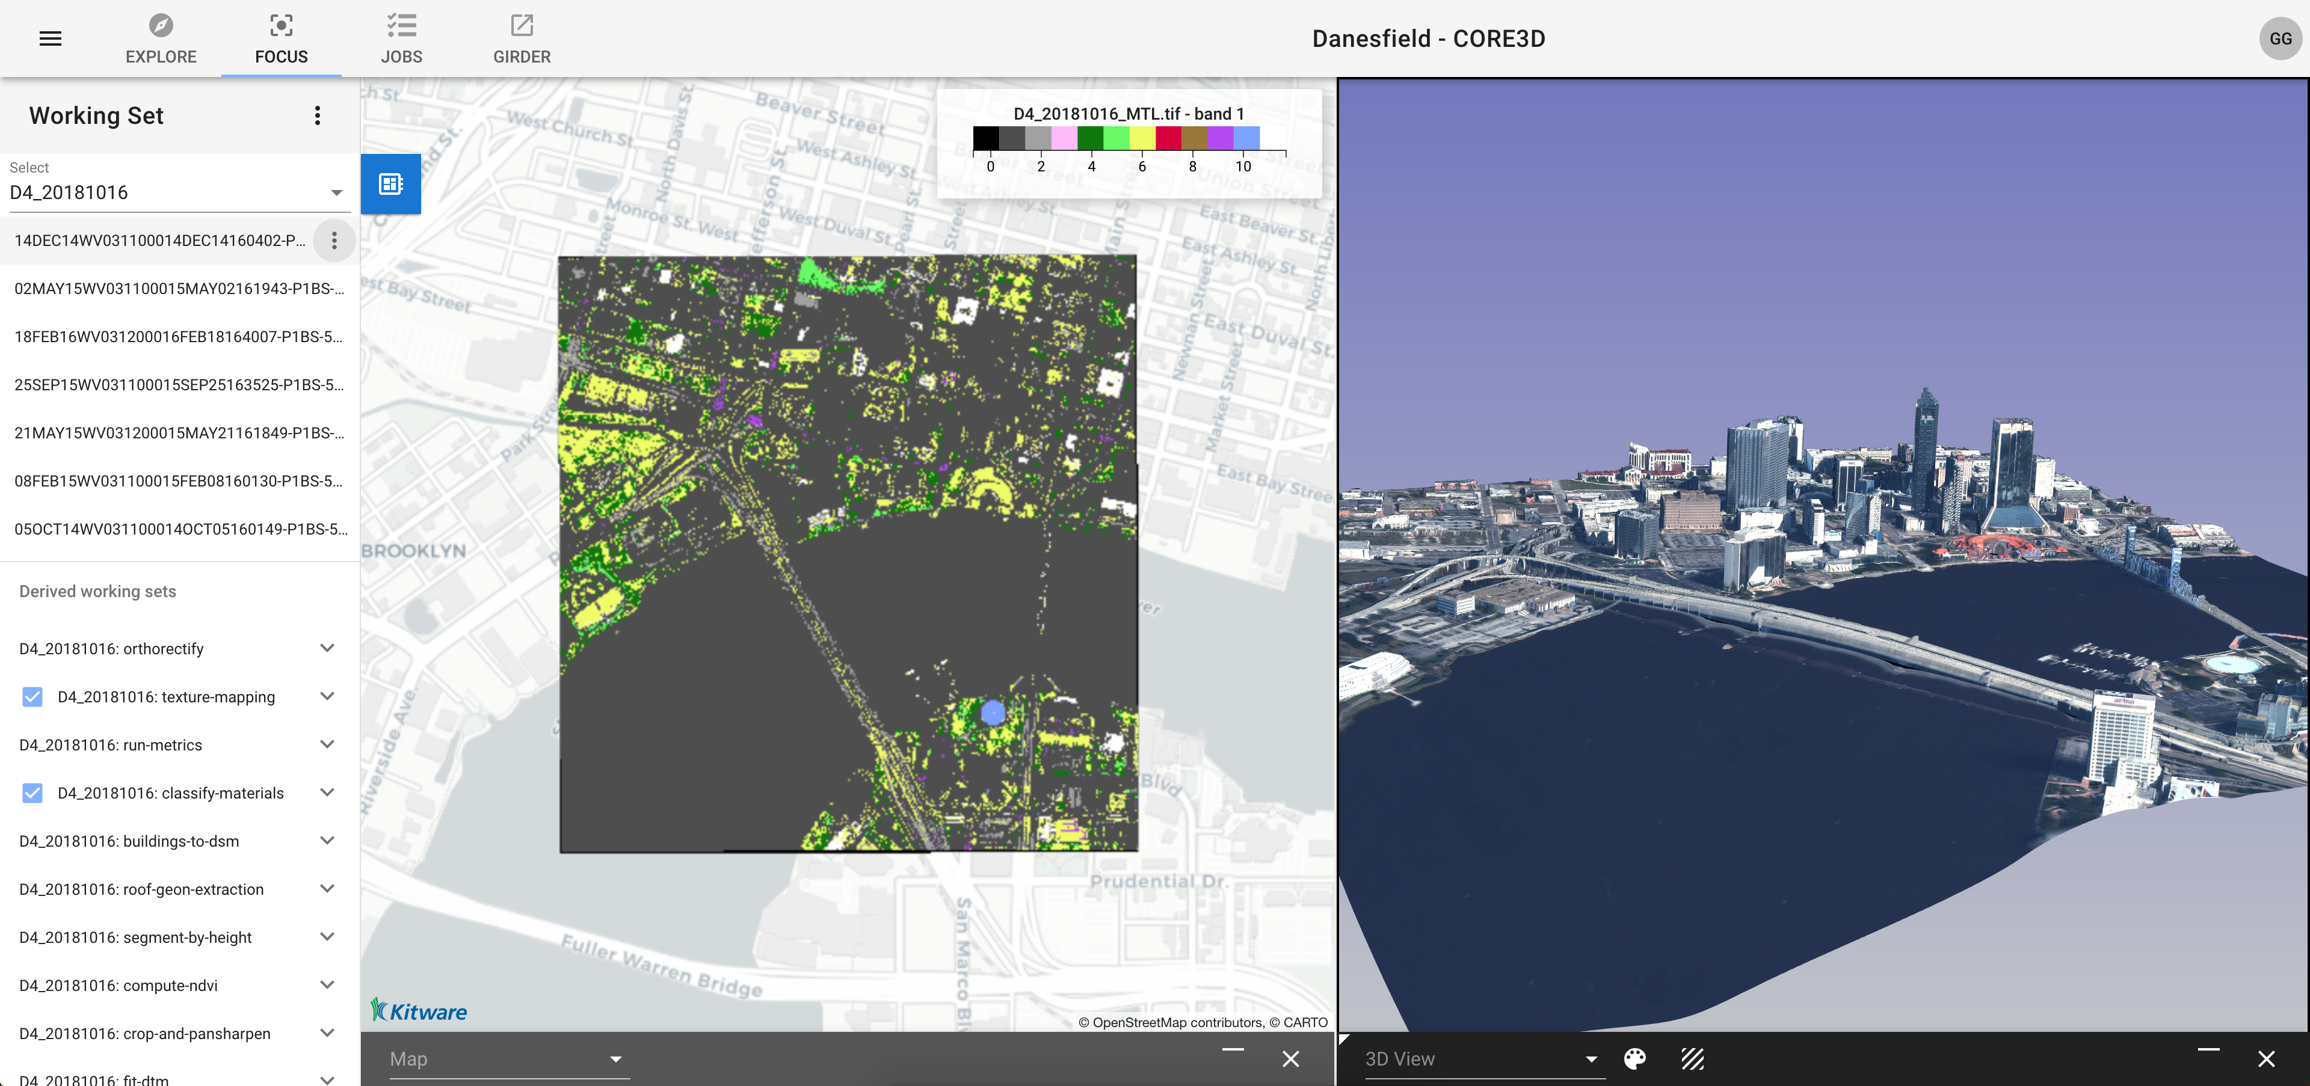2310x1086 pixels.
Task: Open the hamburger navigation menu
Action: (x=50, y=38)
